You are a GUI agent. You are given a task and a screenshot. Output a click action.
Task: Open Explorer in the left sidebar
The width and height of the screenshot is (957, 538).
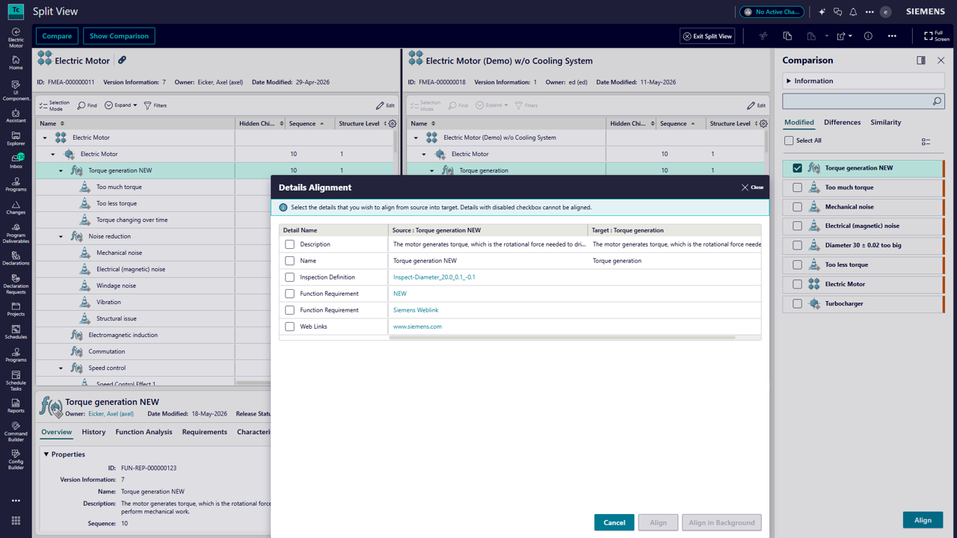click(x=16, y=138)
